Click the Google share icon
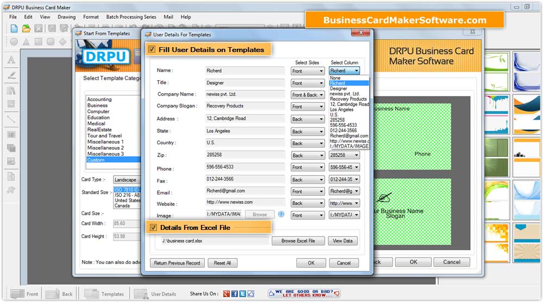The height and width of the screenshot is (302, 543). click(226, 294)
